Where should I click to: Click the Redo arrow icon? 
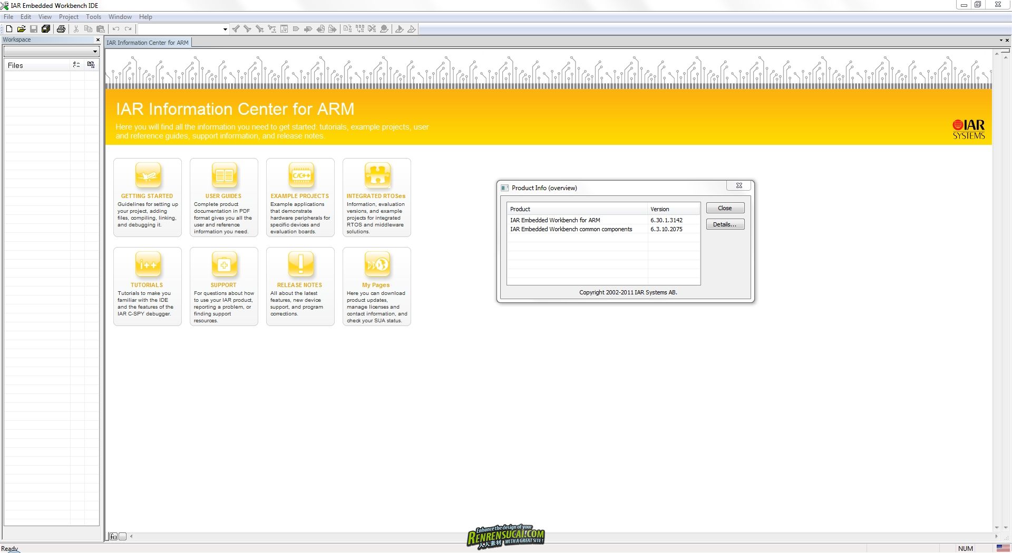(128, 29)
